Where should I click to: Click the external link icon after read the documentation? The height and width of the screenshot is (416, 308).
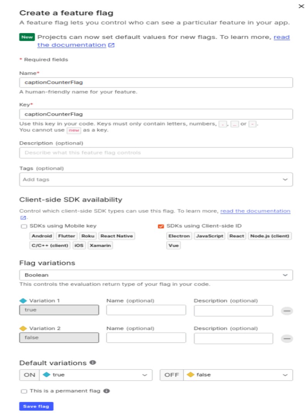(x=111, y=45)
